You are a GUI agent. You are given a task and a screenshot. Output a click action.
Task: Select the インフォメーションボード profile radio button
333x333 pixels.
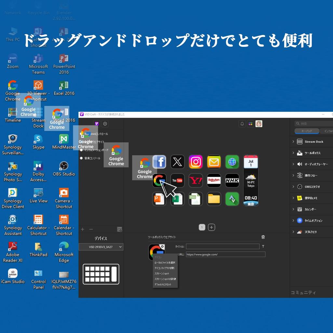(81, 150)
